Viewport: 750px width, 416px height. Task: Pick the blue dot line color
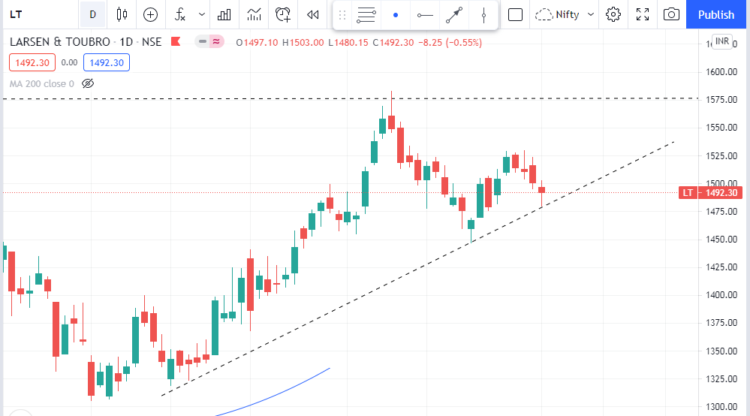[395, 15]
